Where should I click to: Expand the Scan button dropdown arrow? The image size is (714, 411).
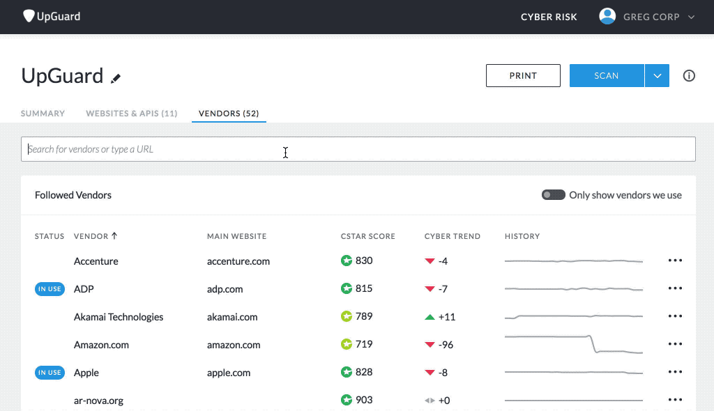coord(657,75)
